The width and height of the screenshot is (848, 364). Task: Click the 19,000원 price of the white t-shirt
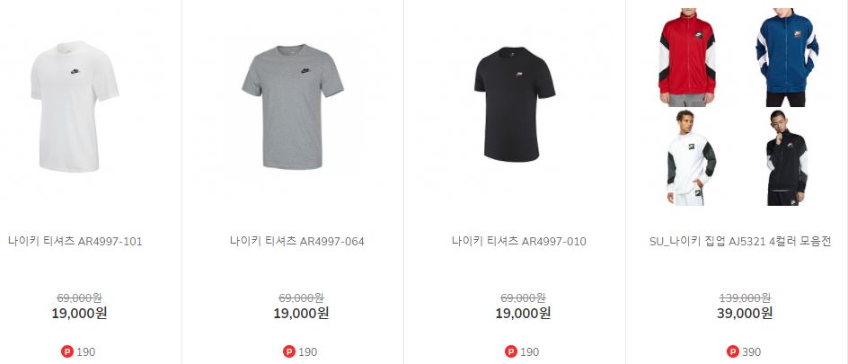79,313
